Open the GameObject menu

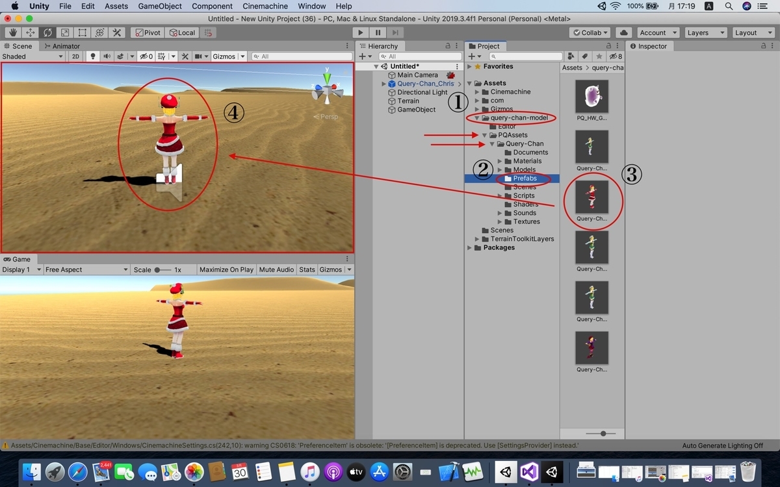[160, 6]
